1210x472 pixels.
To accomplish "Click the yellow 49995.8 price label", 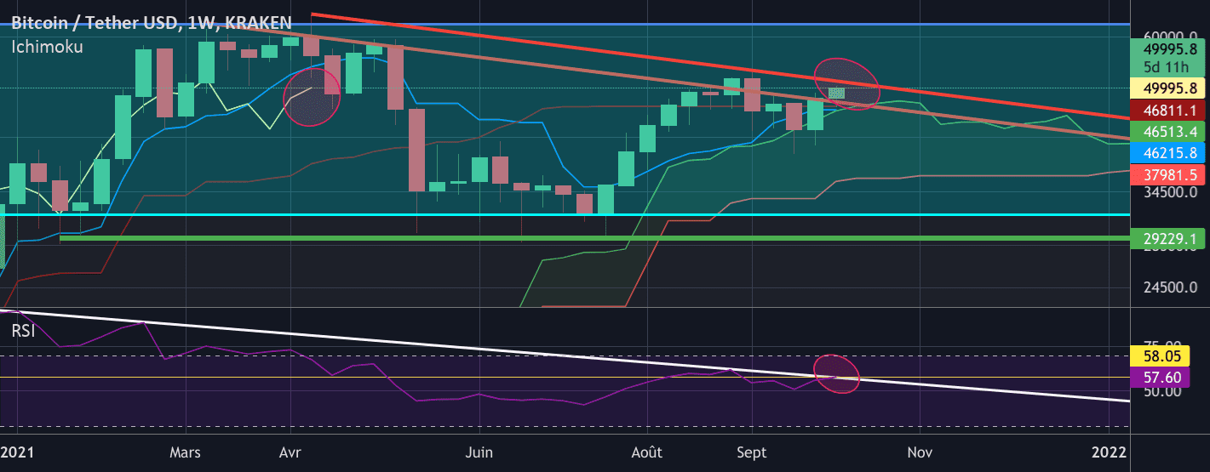I will (x=1168, y=88).
